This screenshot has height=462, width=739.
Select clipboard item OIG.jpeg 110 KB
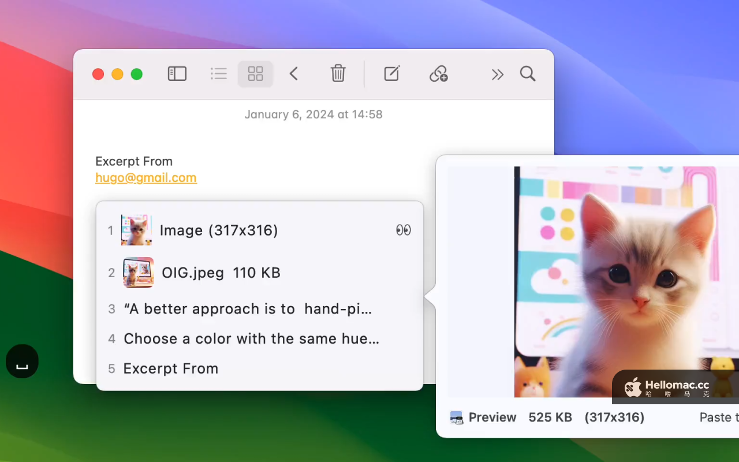[x=260, y=273]
